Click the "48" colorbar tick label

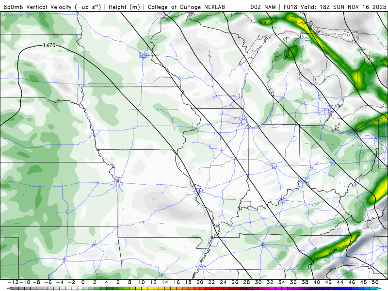pyautogui.click(x=363, y=282)
